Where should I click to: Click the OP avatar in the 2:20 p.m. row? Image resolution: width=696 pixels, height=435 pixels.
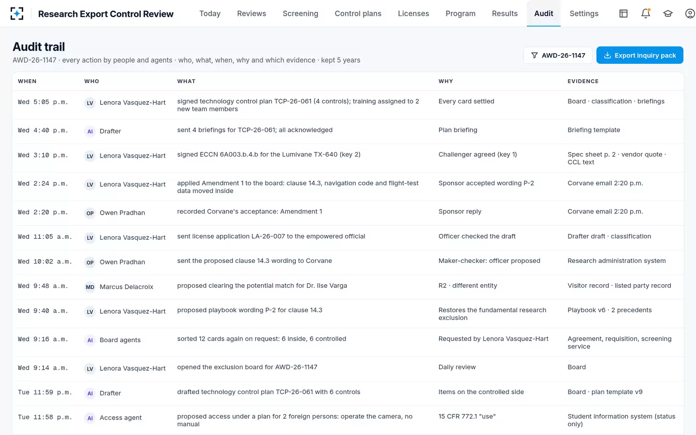90,213
